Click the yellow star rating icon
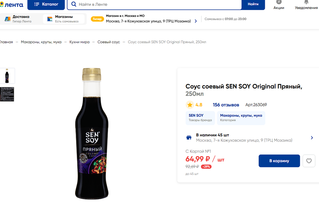319x203 pixels. 190,105
